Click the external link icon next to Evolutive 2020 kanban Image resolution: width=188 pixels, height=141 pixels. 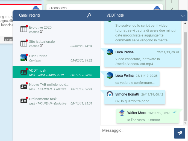(x=42, y=32)
